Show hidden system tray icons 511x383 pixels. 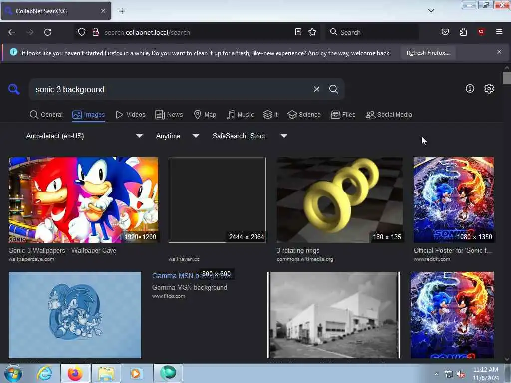(x=436, y=374)
